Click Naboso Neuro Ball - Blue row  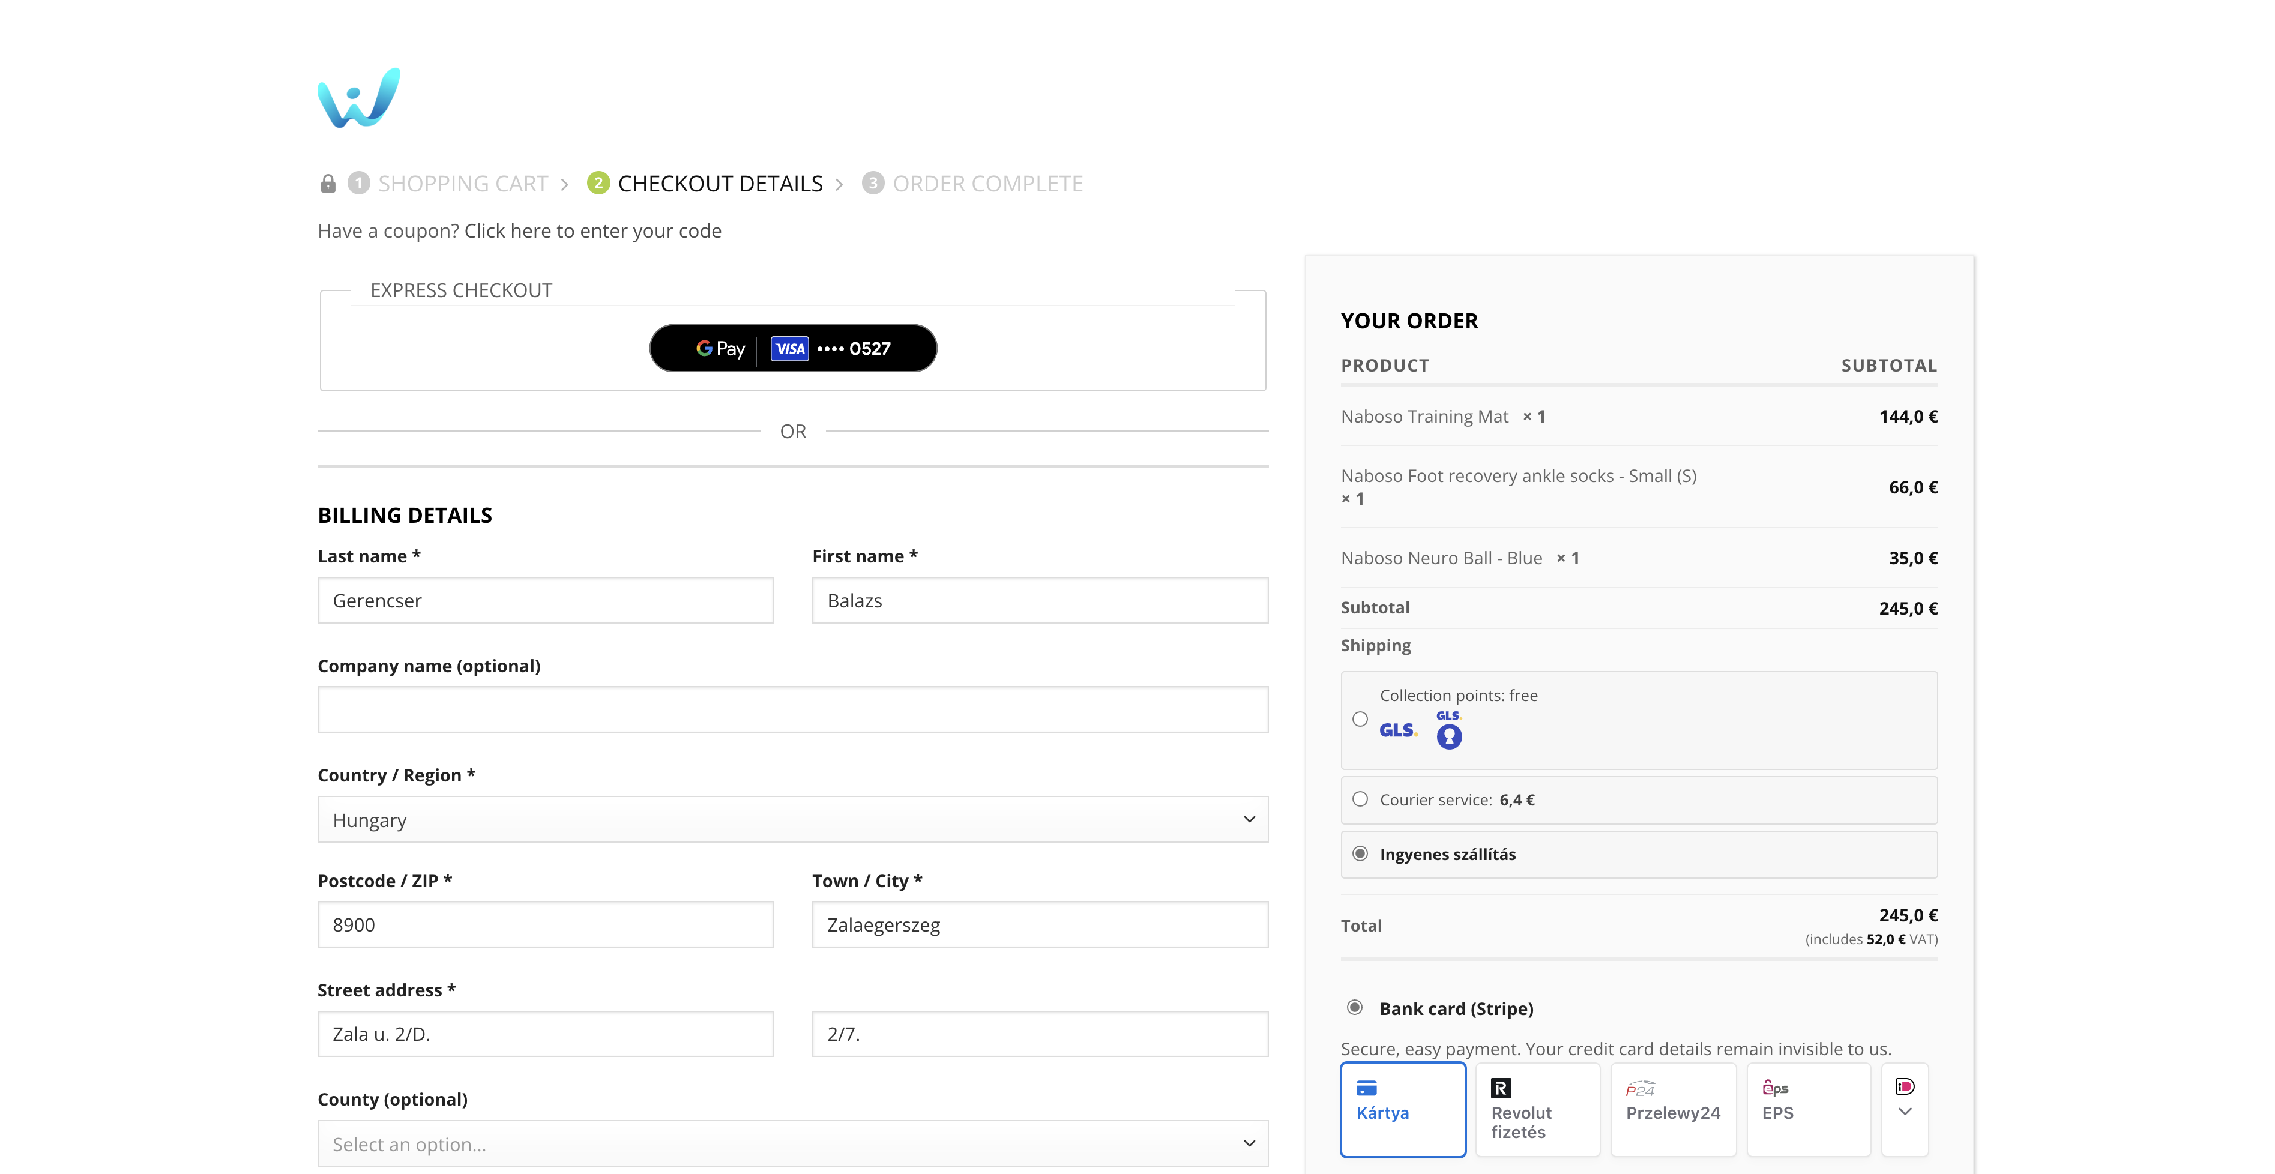[x=1639, y=558]
